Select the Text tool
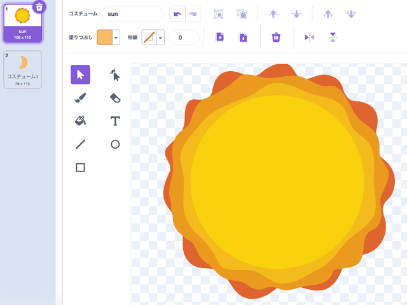 [x=115, y=121]
